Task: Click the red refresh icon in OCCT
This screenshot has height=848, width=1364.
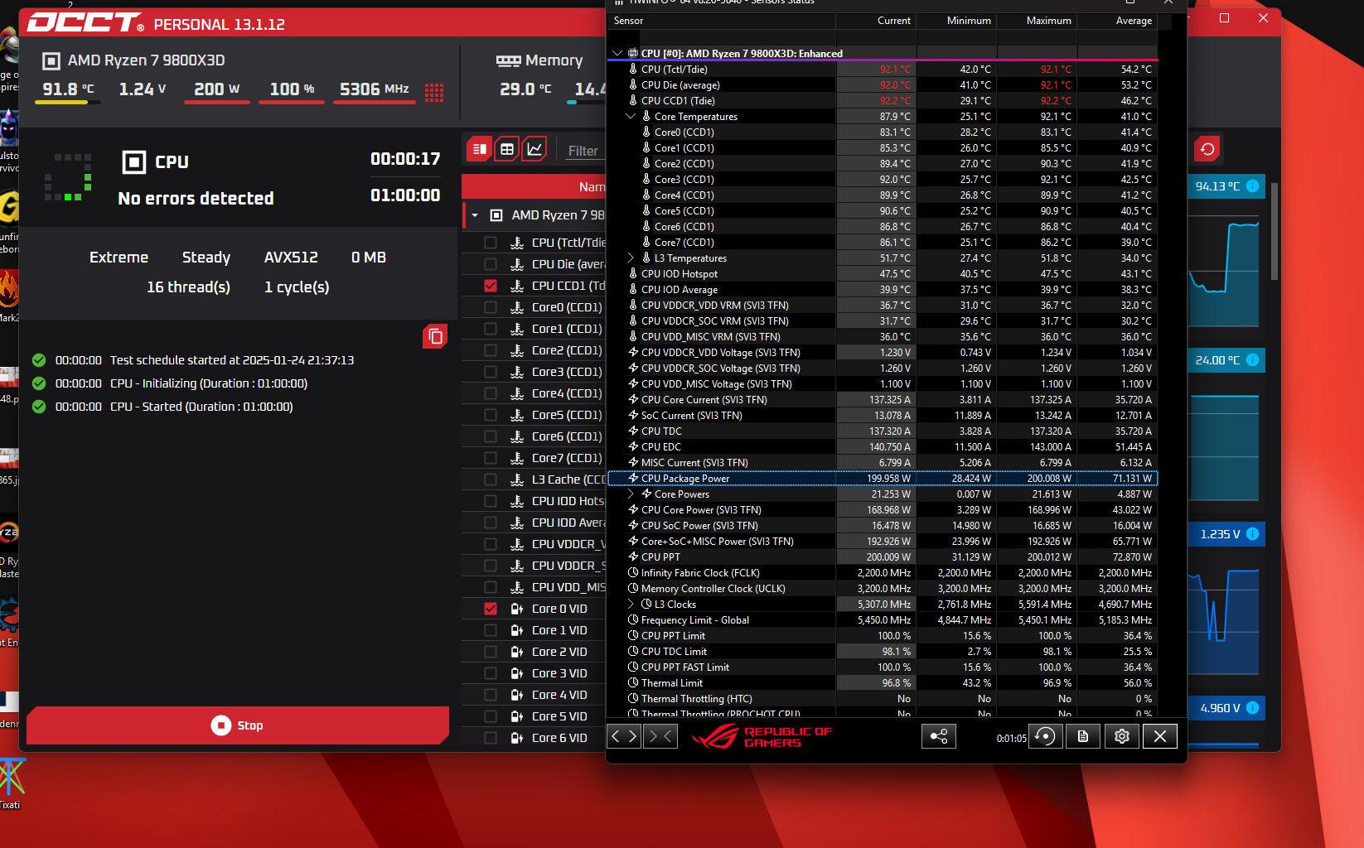Action: pos(1207,149)
